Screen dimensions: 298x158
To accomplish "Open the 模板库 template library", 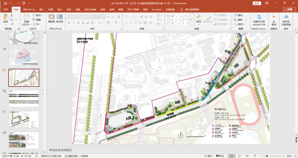I will (52, 18).
